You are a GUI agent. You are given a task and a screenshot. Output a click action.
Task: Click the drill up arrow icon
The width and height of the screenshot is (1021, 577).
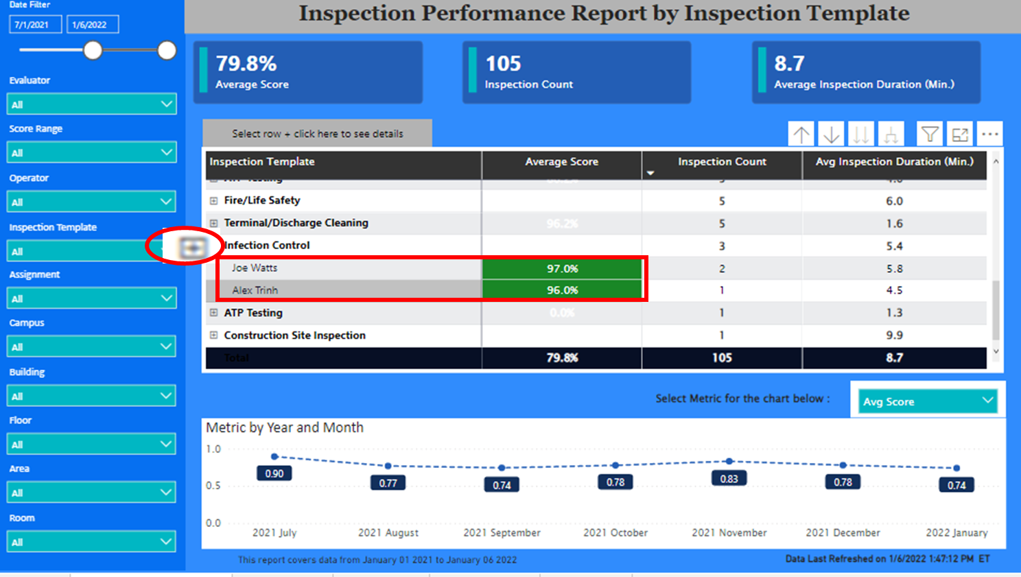click(801, 134)
